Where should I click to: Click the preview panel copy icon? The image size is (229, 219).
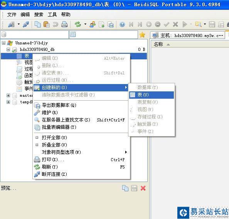point(125,188)
